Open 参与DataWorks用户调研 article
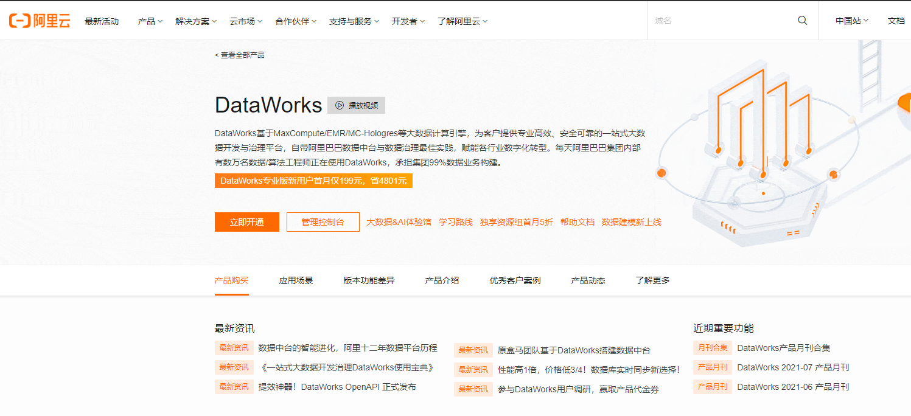This screenshot has width=911, height=416. [578, 389]
